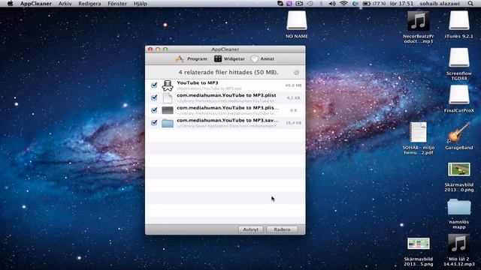Open the Apple menu
The width and height of the screenshot is (481, 270).
(10, 4)
